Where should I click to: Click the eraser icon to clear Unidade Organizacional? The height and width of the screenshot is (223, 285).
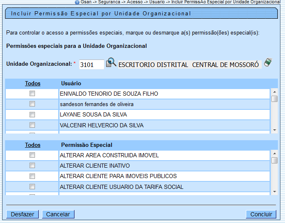[x=268, y=62]
